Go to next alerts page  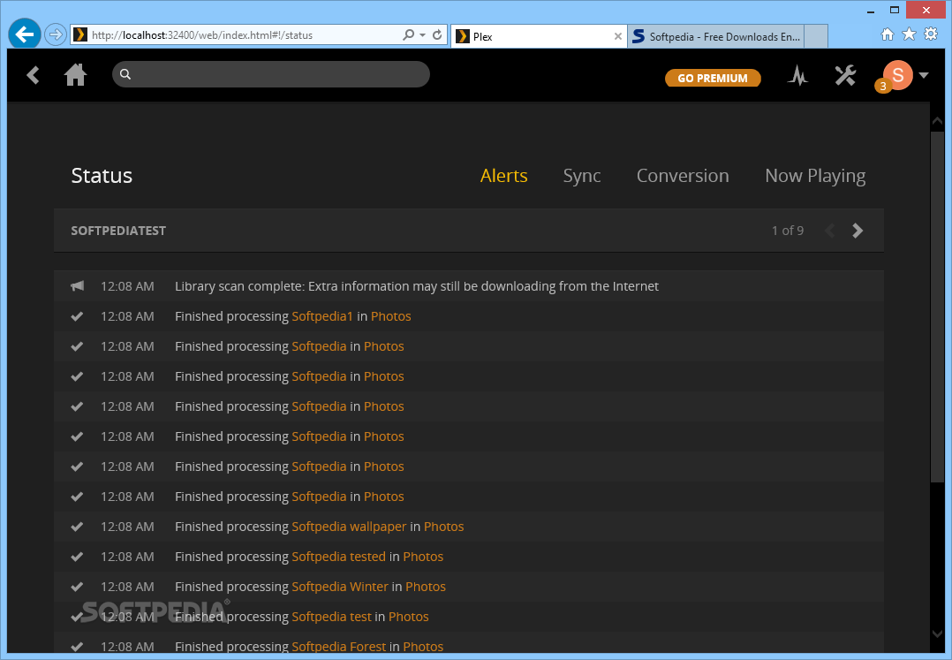point(858,231)
